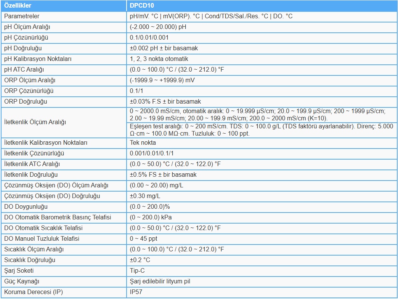Viewport: 398px width, 299px height.
Task: Select the 'Güç Kaynağı' label
Action: pyautogui.click(x=22, y=281)
